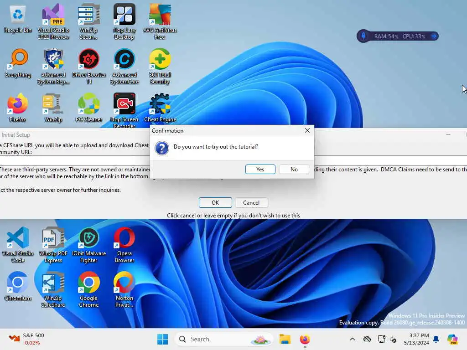Viewport: 467px width, 350px height.
Task: Open Visual Studio 2022 Preview shortcut
Action: pos(53,21)
